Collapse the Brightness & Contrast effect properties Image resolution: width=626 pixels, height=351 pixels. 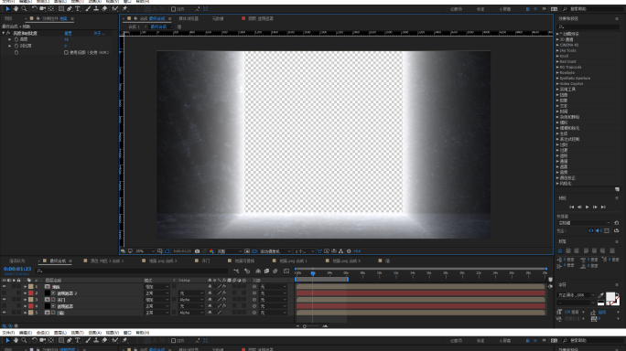pyautogui.click(x=4, y=33)
